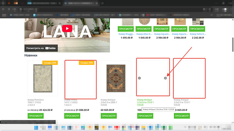Click the previous-image arrow on Antique carpet
Image resolution: width=234 pixels, height=131 pixels.
139,78
